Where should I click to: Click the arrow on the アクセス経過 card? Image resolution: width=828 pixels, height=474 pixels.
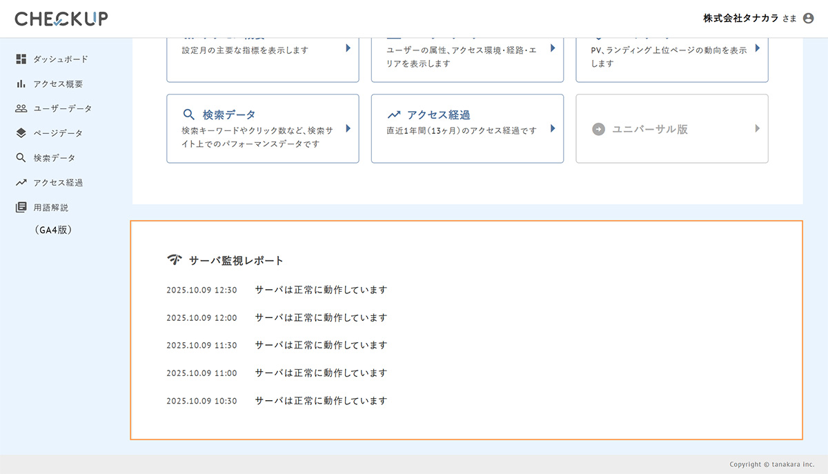tap(553, 128)
